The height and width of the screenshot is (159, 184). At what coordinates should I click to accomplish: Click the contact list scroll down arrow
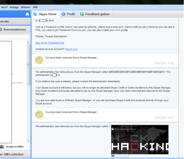[29, 141]
